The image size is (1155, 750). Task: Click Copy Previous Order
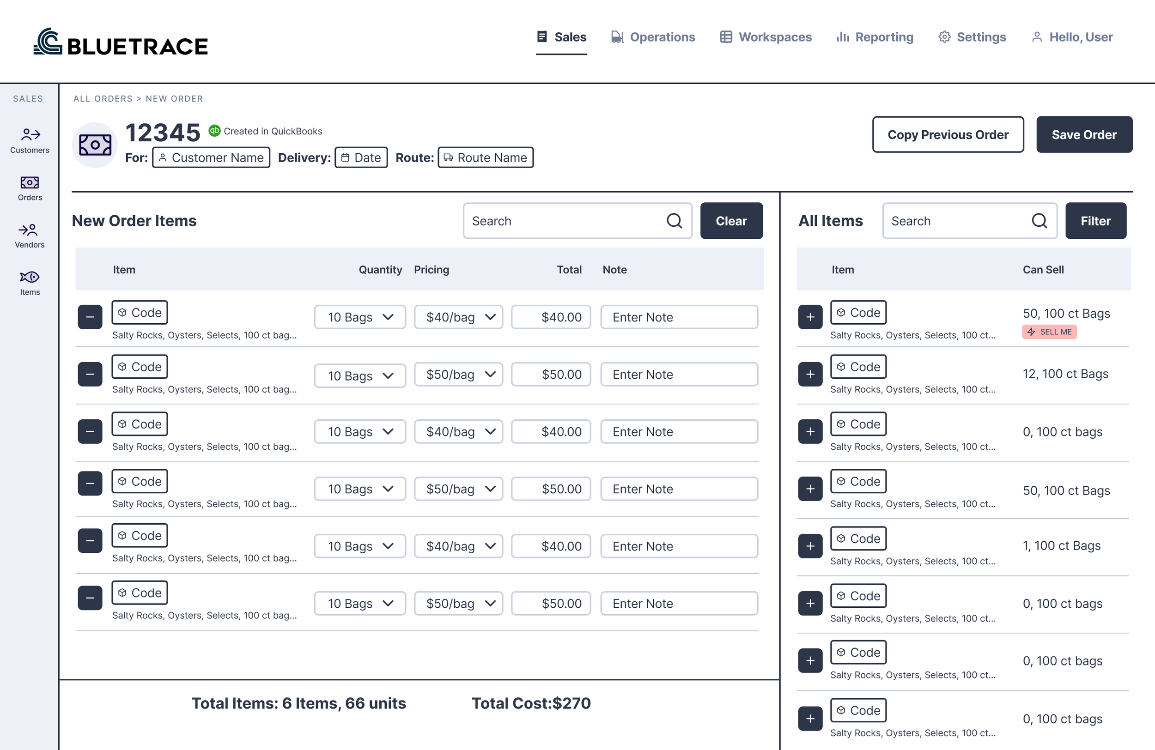pos(947,134)
